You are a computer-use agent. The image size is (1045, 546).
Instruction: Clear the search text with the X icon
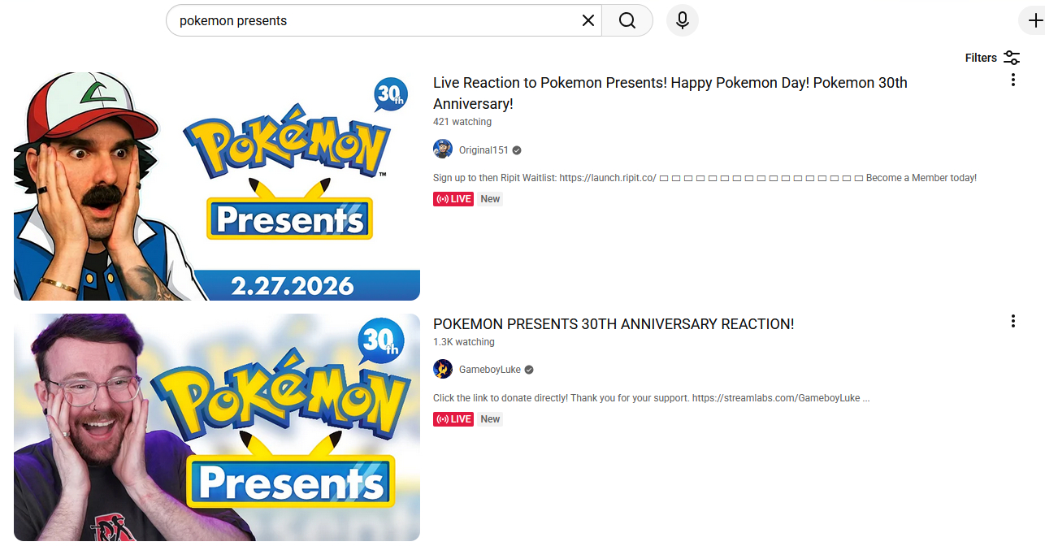(x=588, y=20)
